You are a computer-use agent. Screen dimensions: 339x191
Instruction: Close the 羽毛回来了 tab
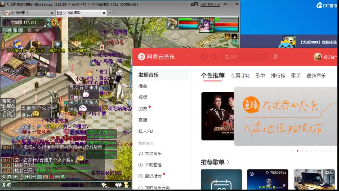52,13
